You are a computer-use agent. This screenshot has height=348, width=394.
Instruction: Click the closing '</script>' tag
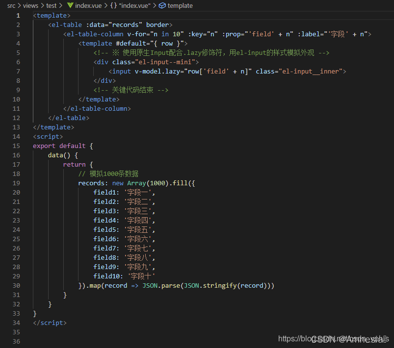click(50, 323)
